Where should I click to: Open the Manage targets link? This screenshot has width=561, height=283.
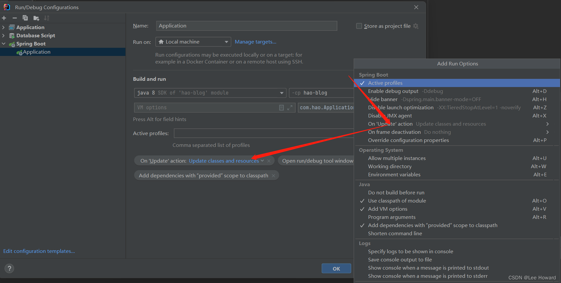pos(255,42)
